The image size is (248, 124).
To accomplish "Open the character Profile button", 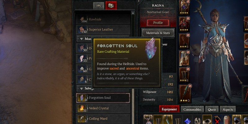I will click(158, 23).
